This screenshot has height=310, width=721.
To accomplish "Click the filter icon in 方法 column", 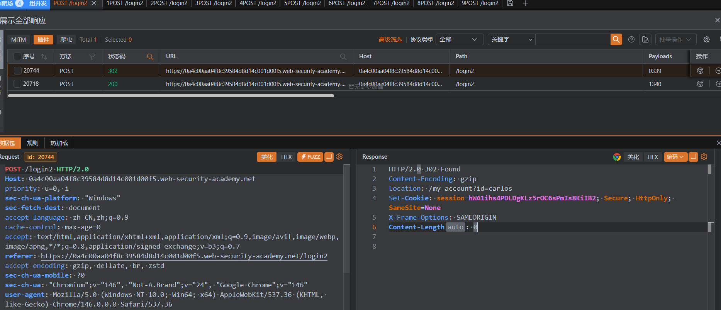I will (92, 56).
